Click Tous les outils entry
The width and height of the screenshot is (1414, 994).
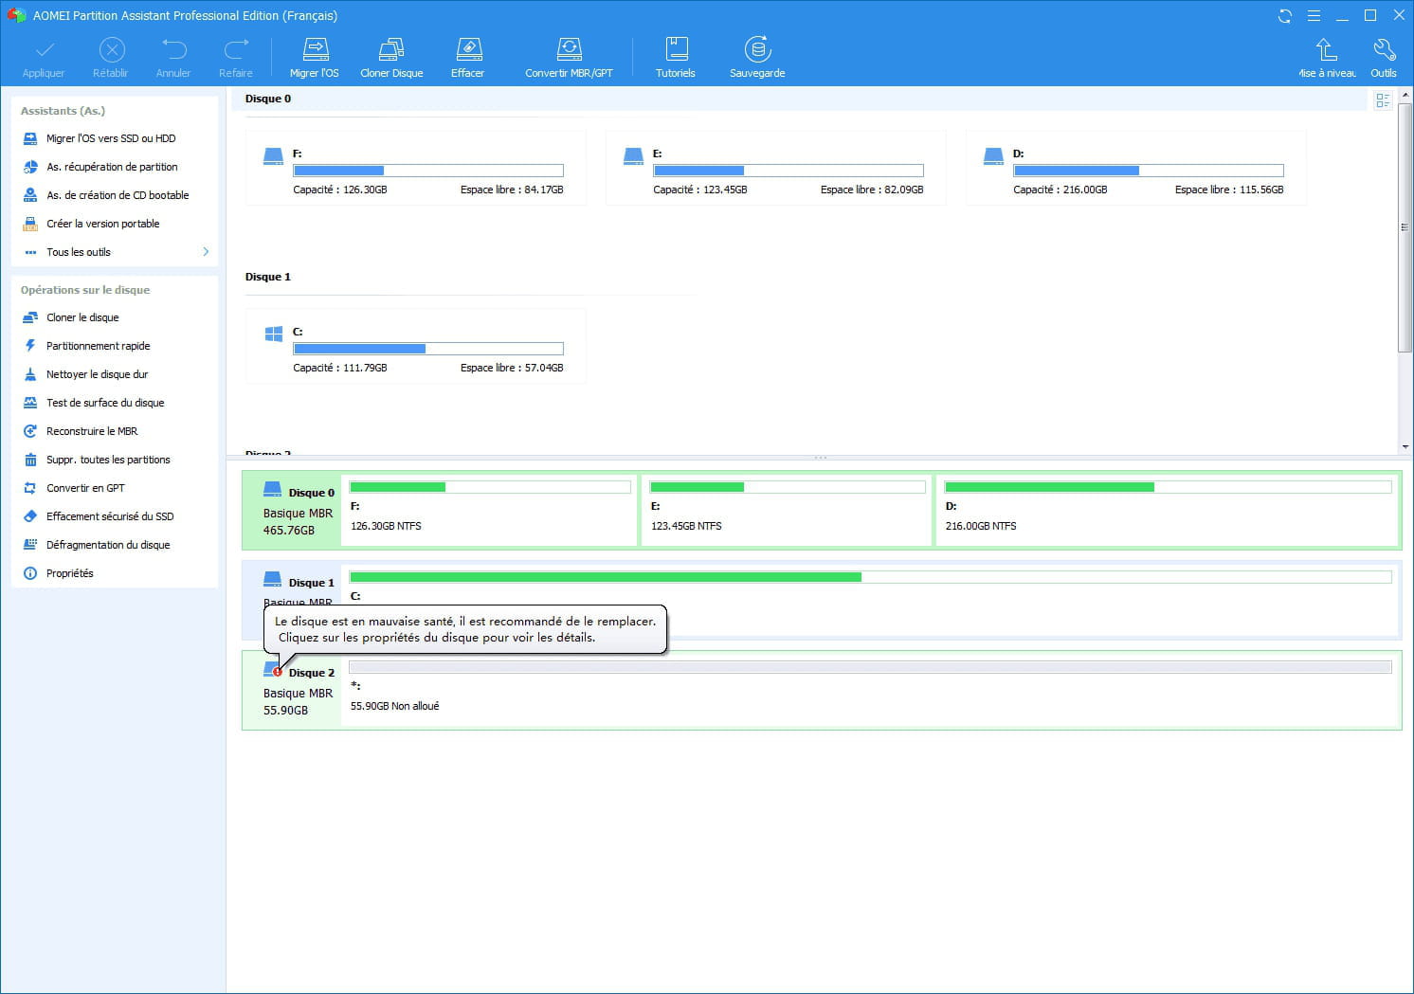(x=79, y=252)
